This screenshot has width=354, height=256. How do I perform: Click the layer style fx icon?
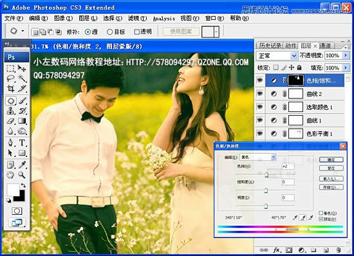pyautogui.click(x=277, y=250)
